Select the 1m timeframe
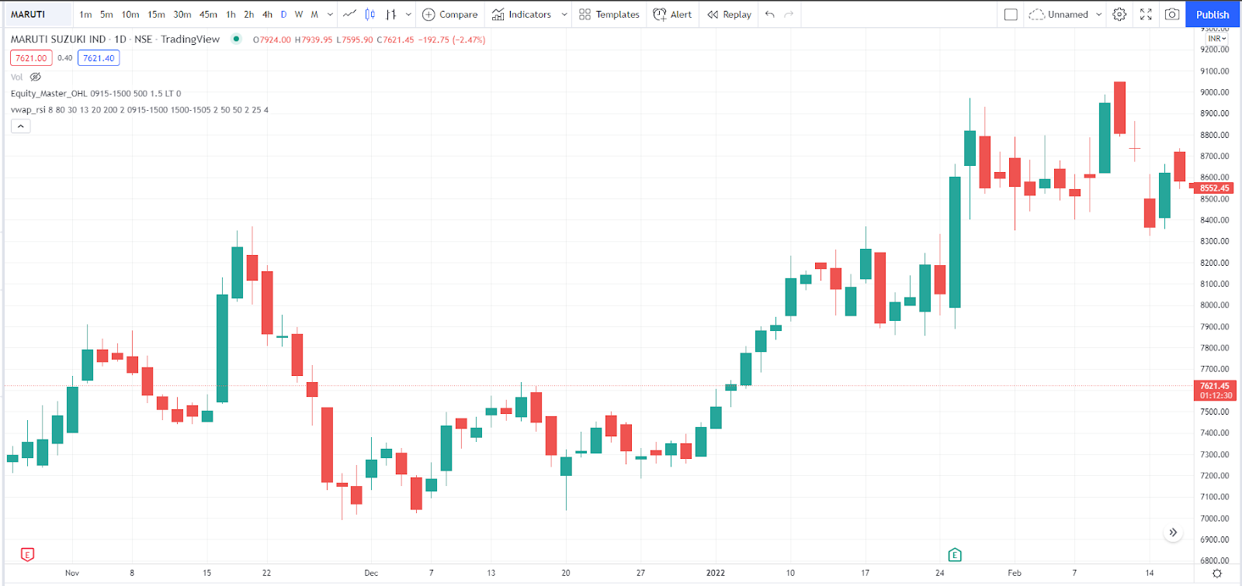This screenshot has height=586, width=1242. [x=85, y=14]
